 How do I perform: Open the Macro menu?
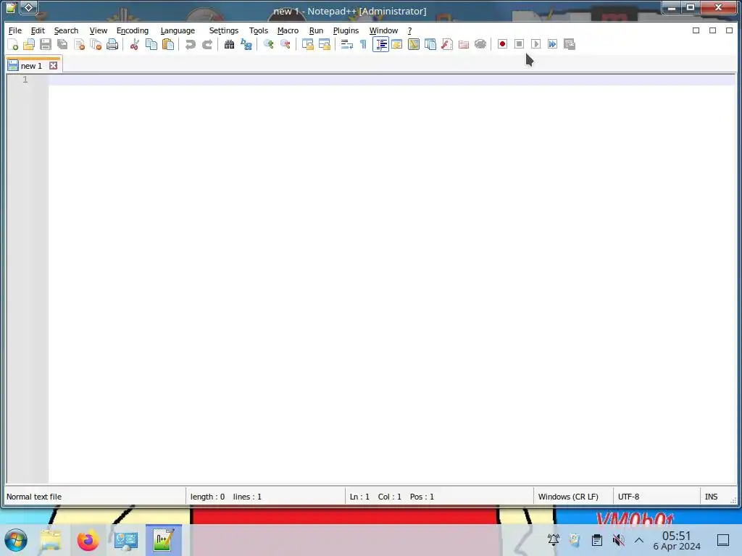point(288,30)
